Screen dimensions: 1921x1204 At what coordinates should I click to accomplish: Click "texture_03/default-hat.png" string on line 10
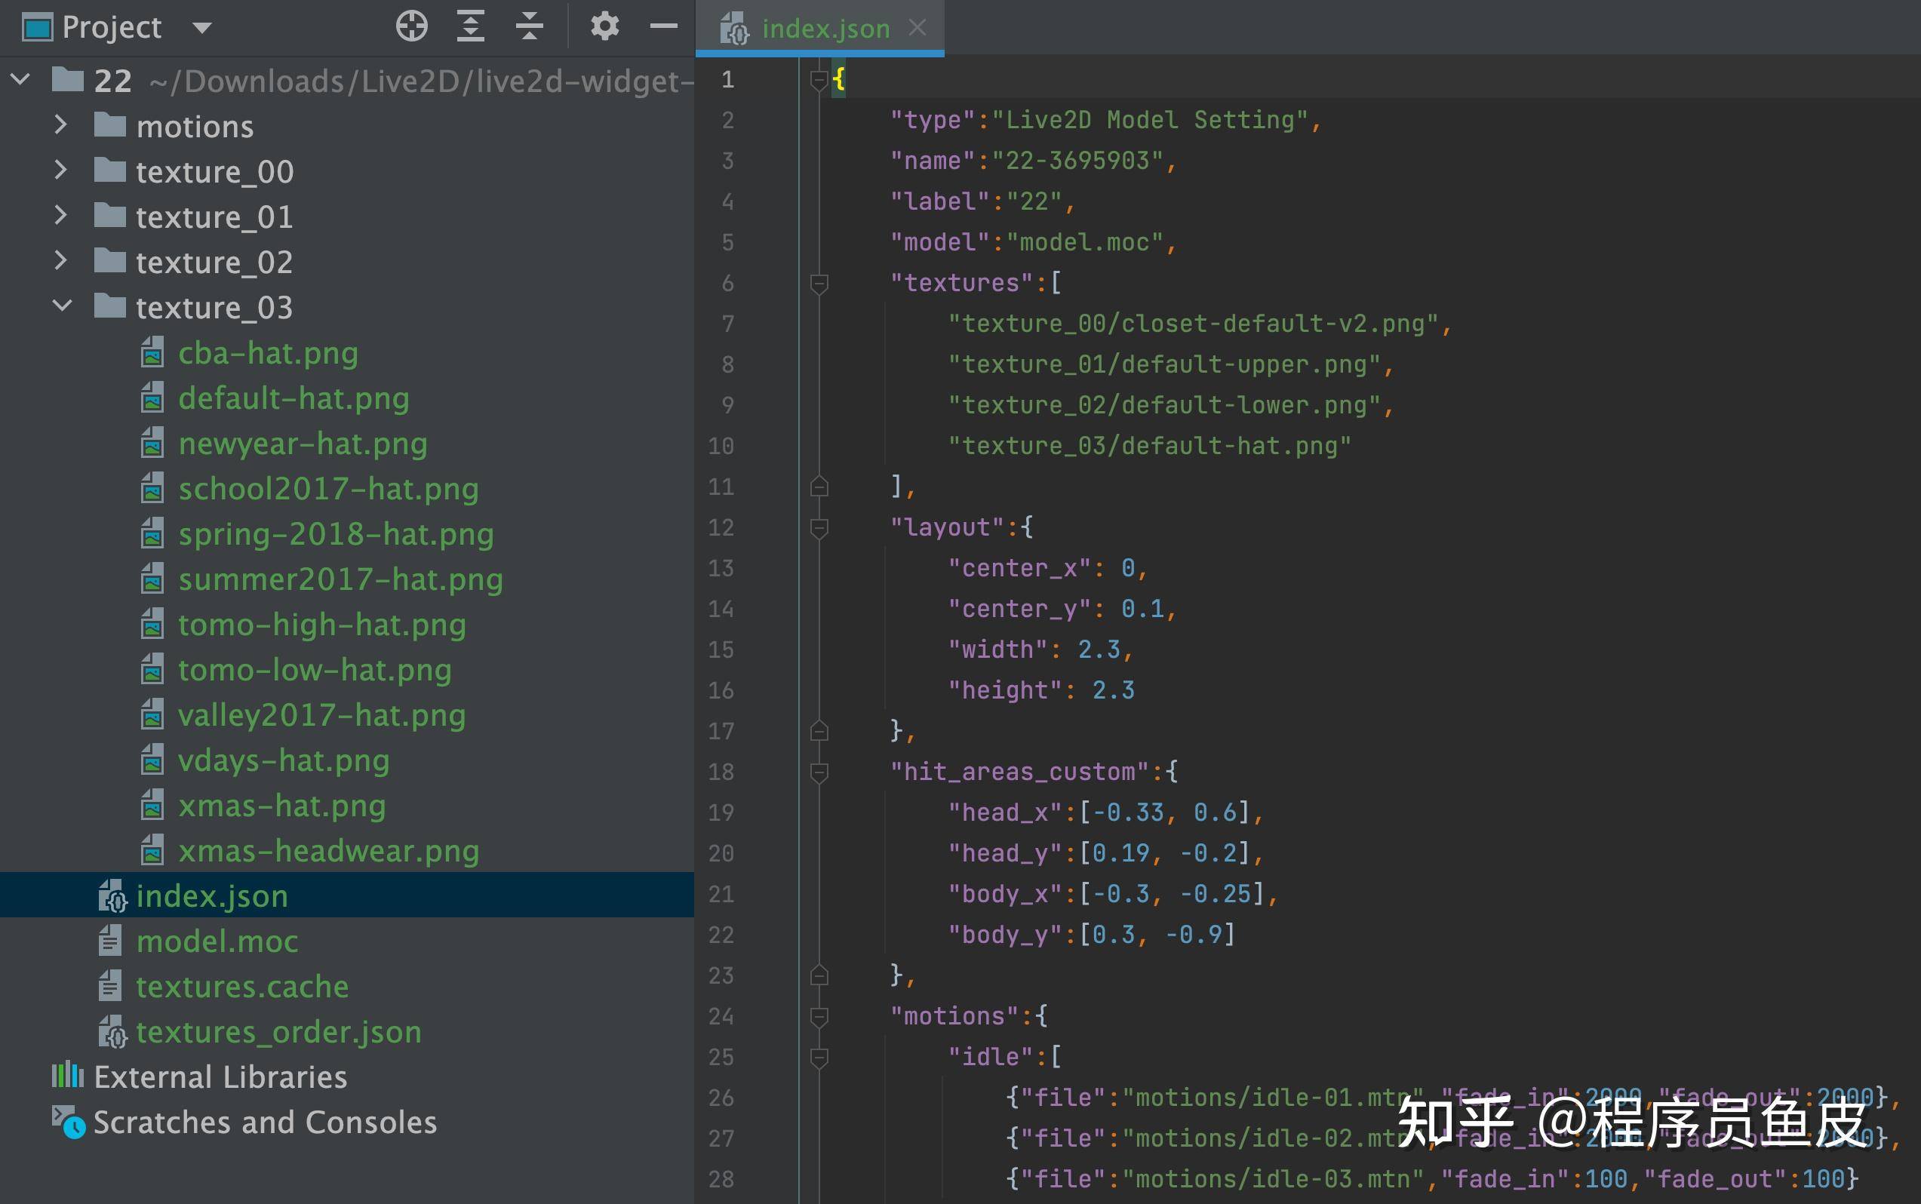pyautogui.click(x=1149, y=446)
